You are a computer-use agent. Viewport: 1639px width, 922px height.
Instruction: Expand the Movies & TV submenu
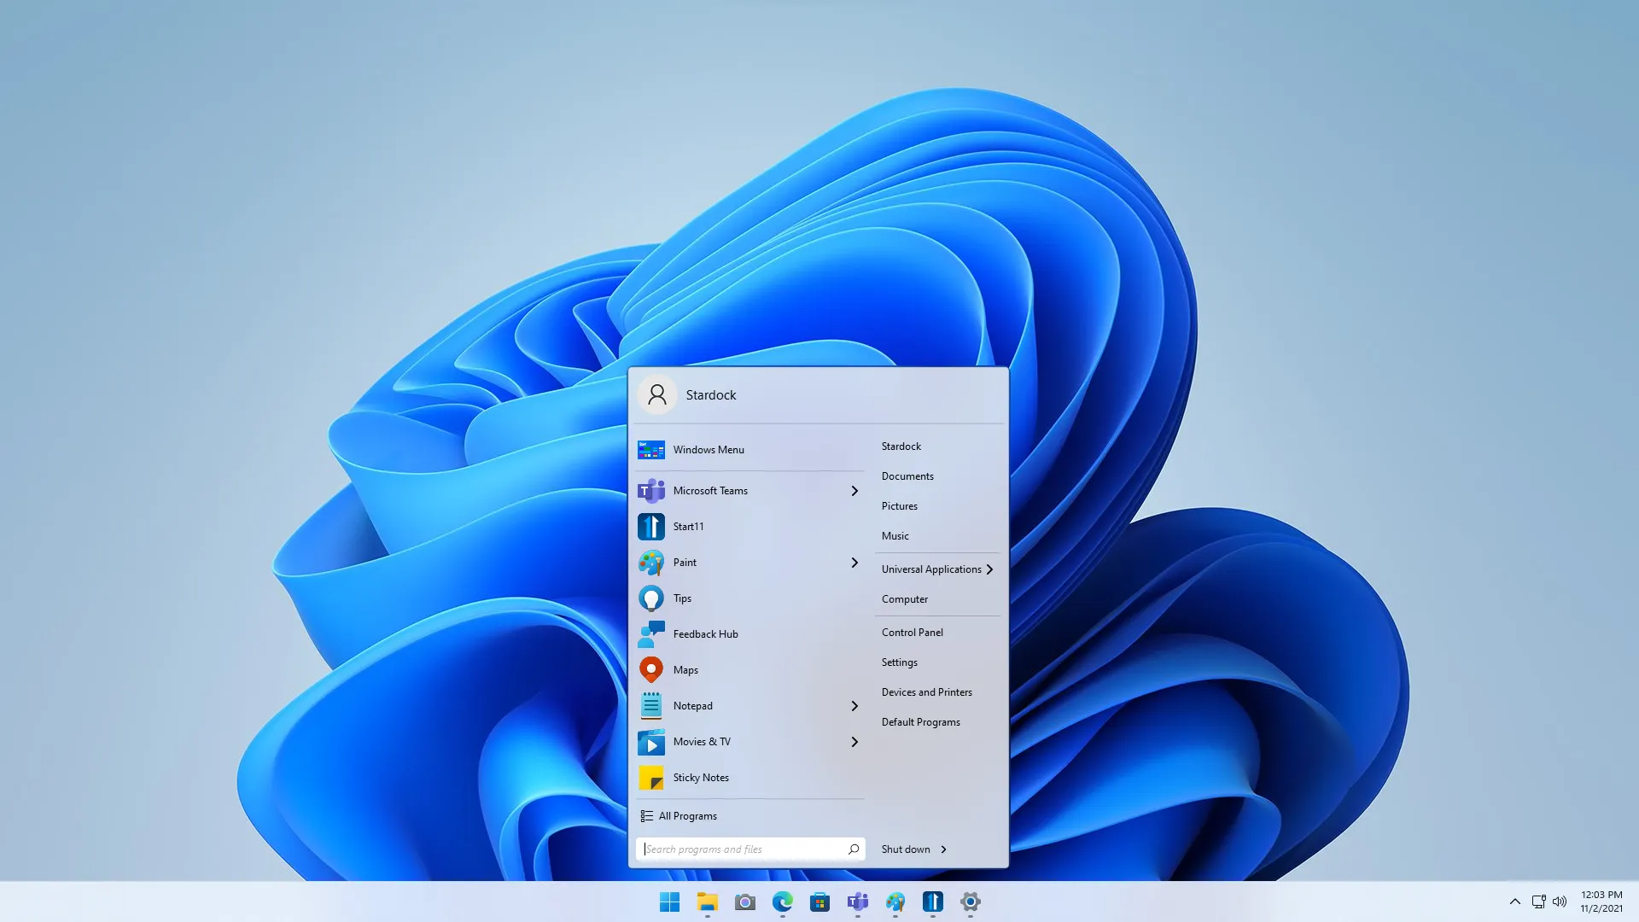tap(854, 742)
